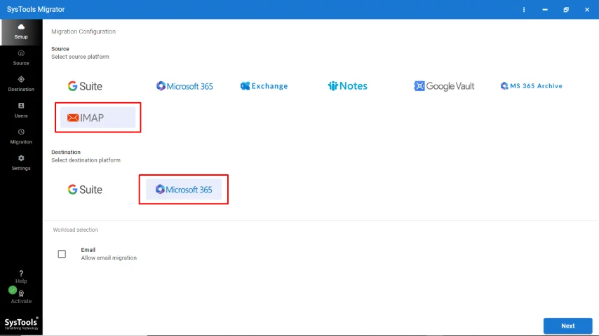
Task: Choose Exchange as source platform
Action: pos(264,86)
